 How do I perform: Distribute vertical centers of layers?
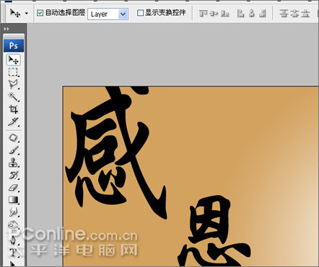[x=294, y=14]
